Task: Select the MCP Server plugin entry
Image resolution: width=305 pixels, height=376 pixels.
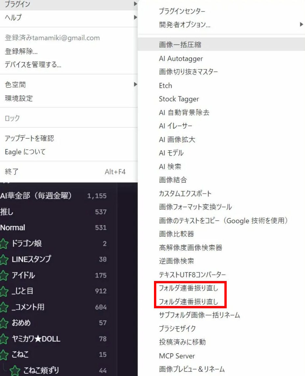Action: click(x=177, y=356)
